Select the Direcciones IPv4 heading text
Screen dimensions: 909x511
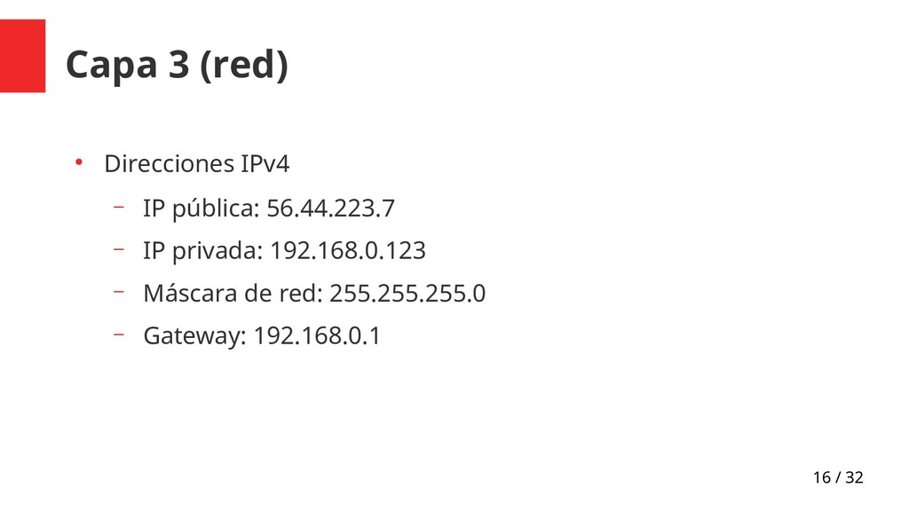(x=196, y=164)
